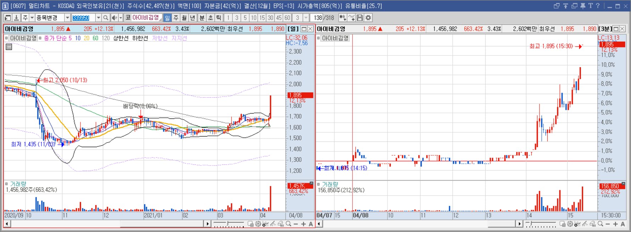Viewport: 631px width, 232px height.
Task: Open chart settings gear in top toolbar
Action: click(x=368, y=18)
